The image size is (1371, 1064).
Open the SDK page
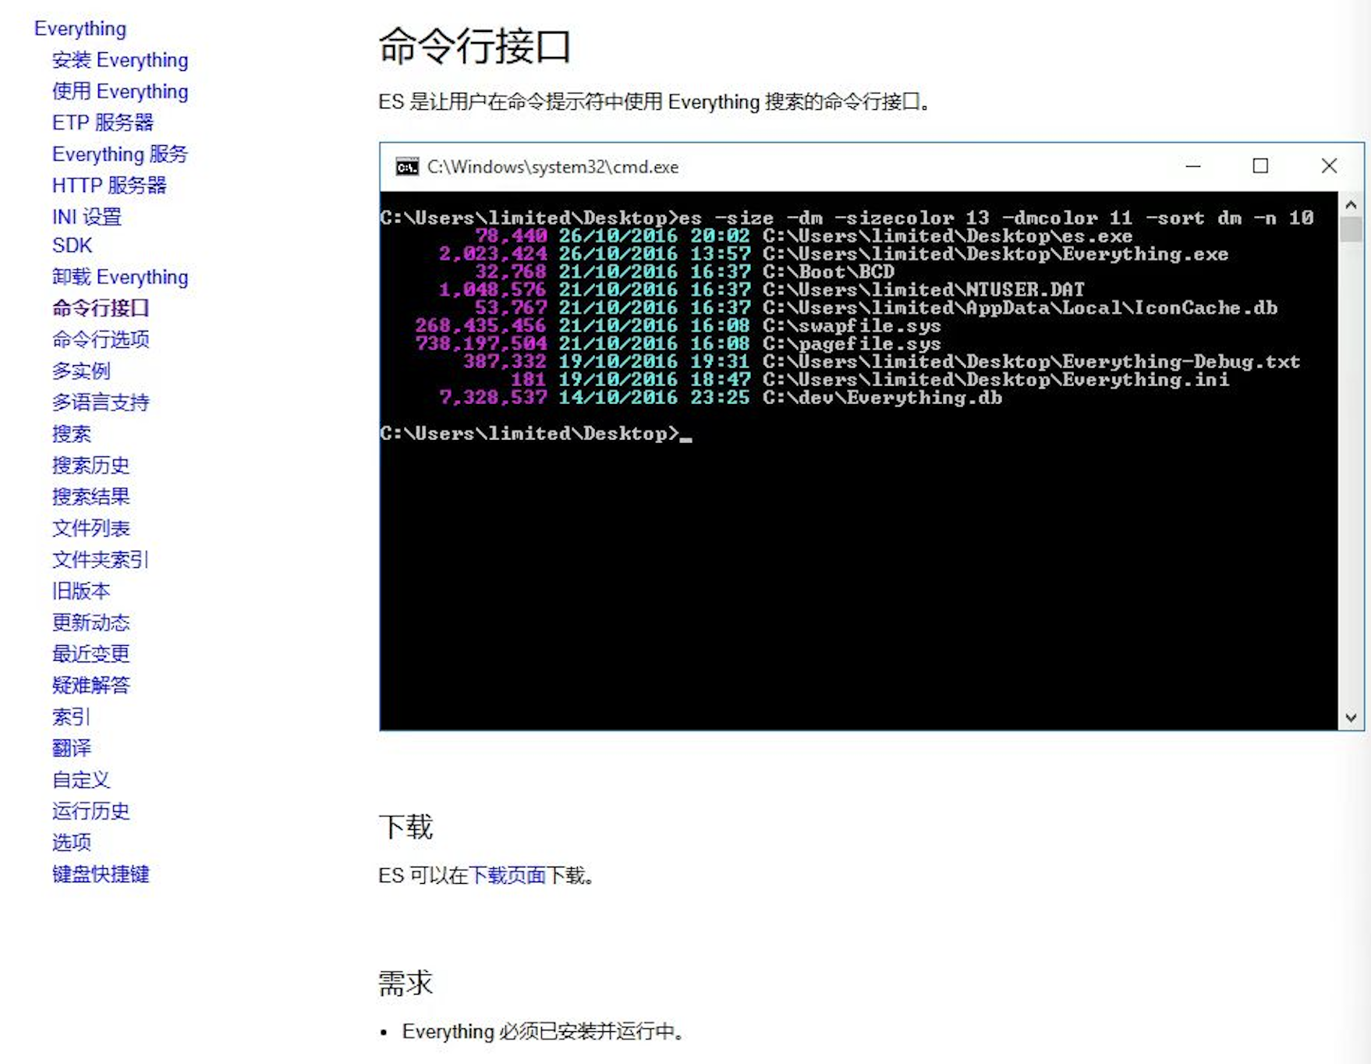tap(73, 246)
